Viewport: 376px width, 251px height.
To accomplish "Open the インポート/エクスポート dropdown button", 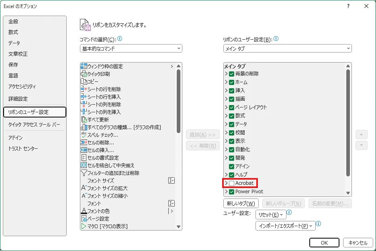I will click(x=285, y=226).
